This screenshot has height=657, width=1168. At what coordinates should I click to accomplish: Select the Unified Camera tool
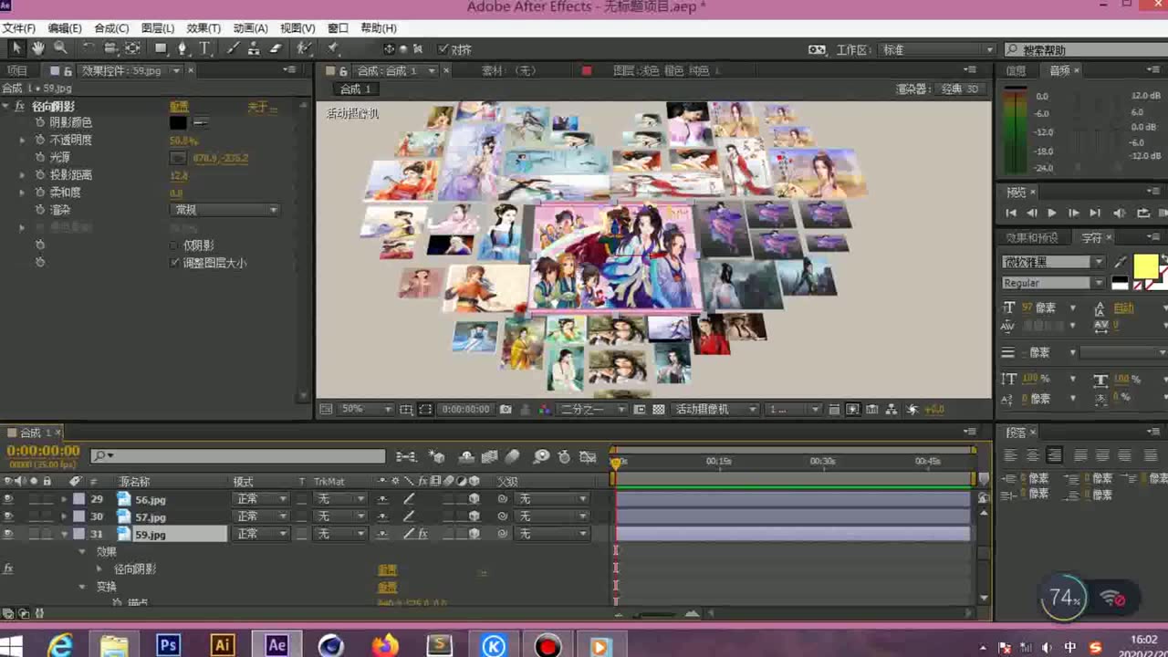[110, 48]
